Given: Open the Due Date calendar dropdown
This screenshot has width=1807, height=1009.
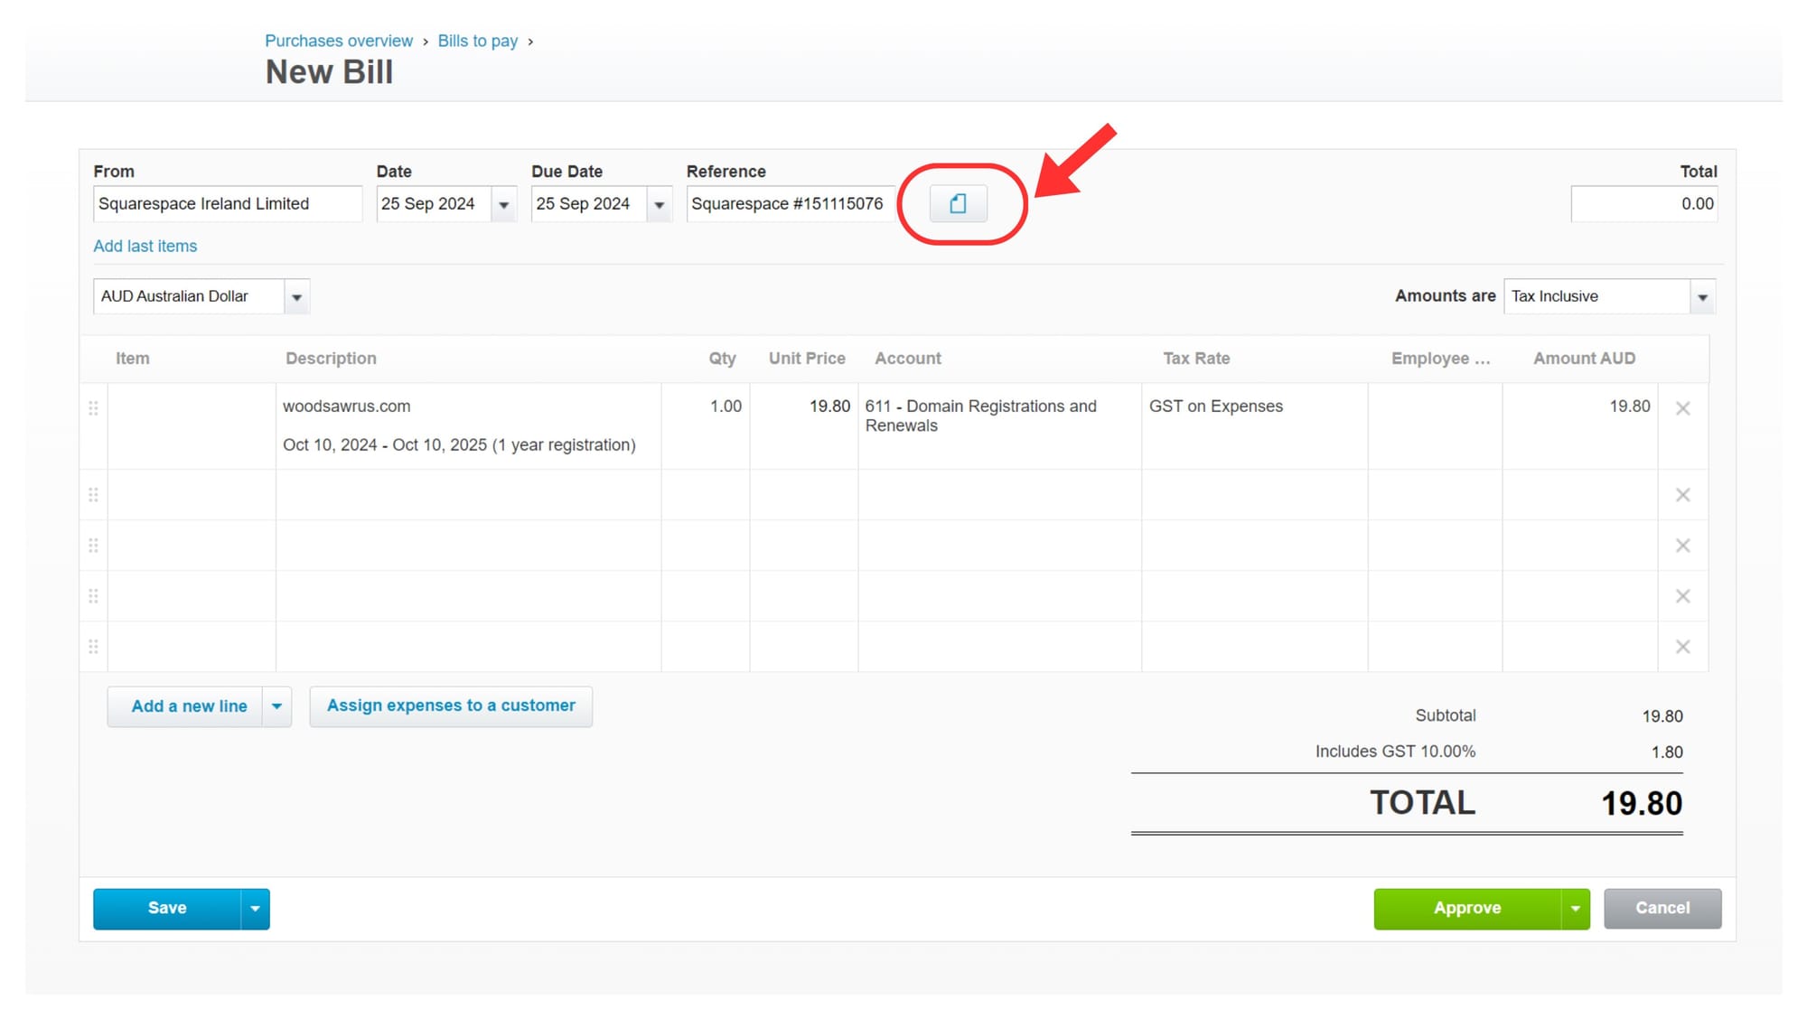Looking at the screenshot, I should tap(660, 204).
